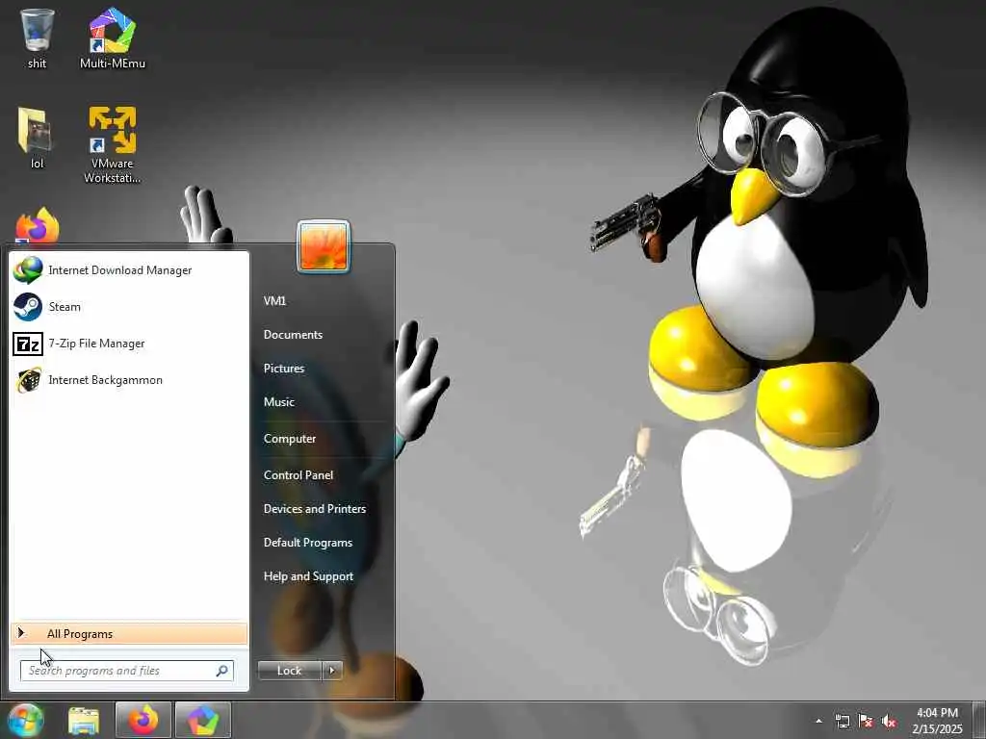Open Windows Explorer from the taskbar
Screen dimensions: 986x739
coord(84,720)
